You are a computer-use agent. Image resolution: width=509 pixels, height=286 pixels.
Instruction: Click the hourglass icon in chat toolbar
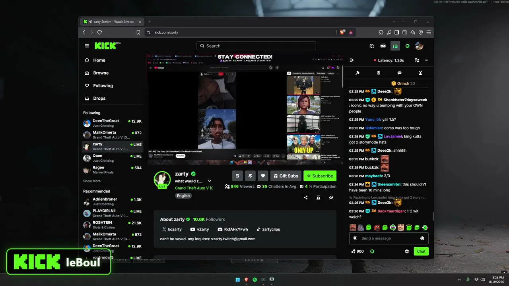pyautogui.click(x=420, y=73)
